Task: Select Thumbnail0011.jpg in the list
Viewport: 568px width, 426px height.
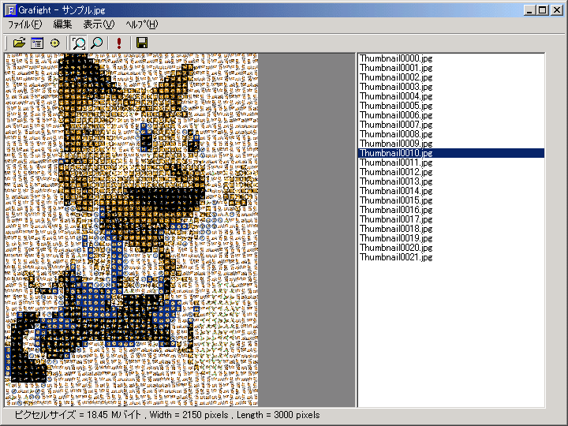Action: [x=451, y=163]
